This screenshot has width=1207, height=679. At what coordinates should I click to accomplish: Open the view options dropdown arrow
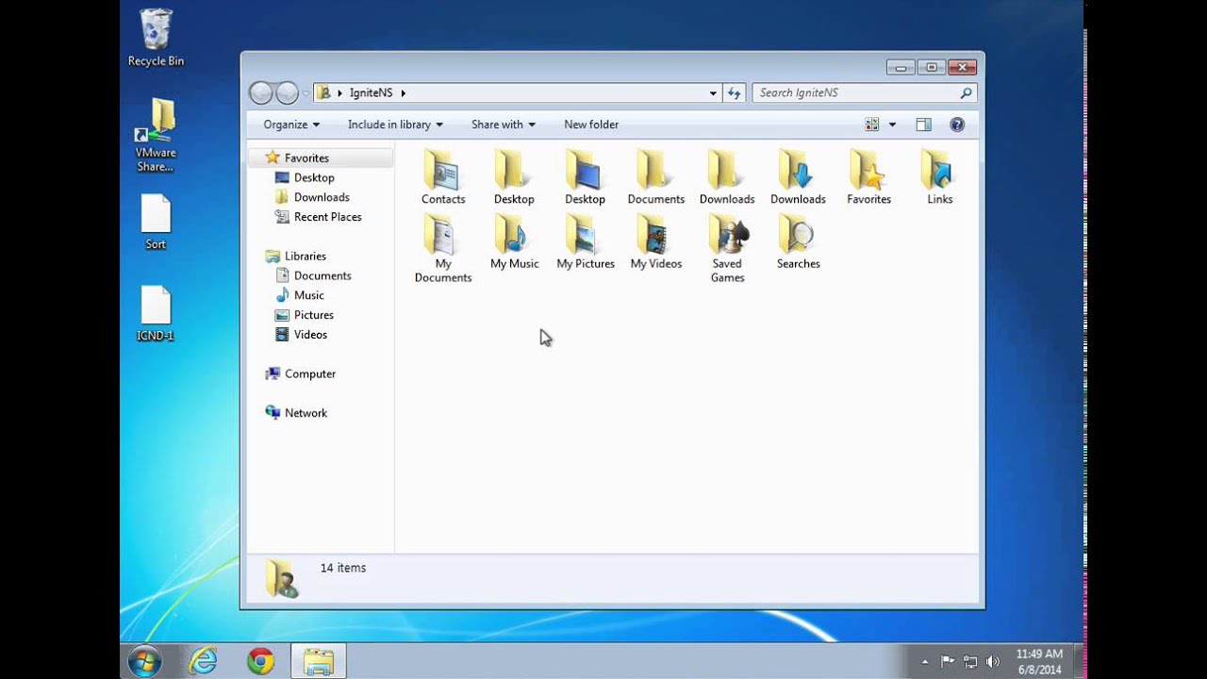(893, 124)
